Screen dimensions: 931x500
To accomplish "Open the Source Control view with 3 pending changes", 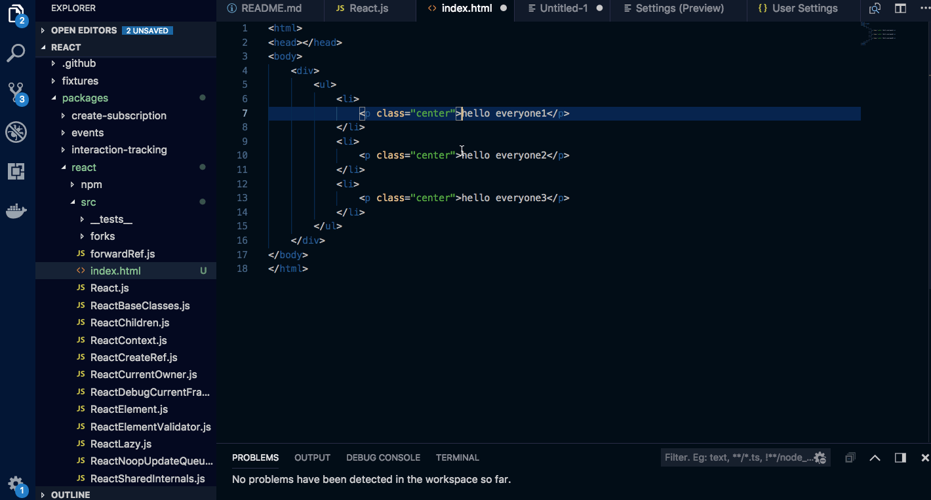I will [16, 92].
